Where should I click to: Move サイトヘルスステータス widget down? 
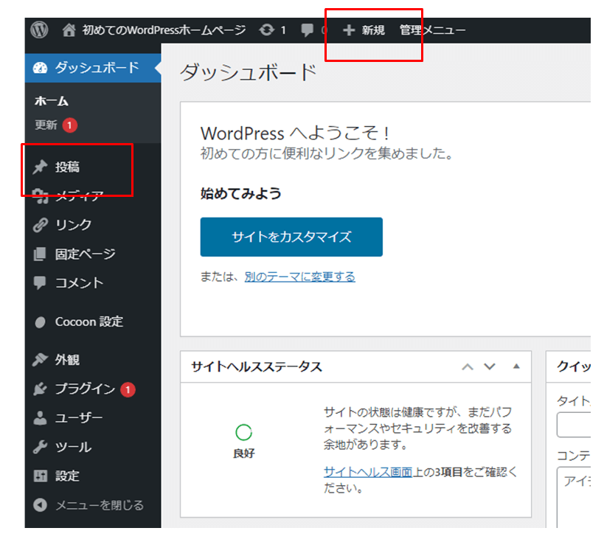pyautogui.click(x=490, y=366)
